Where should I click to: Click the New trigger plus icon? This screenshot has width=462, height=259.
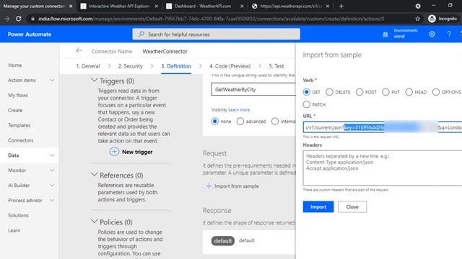point(114,152)
